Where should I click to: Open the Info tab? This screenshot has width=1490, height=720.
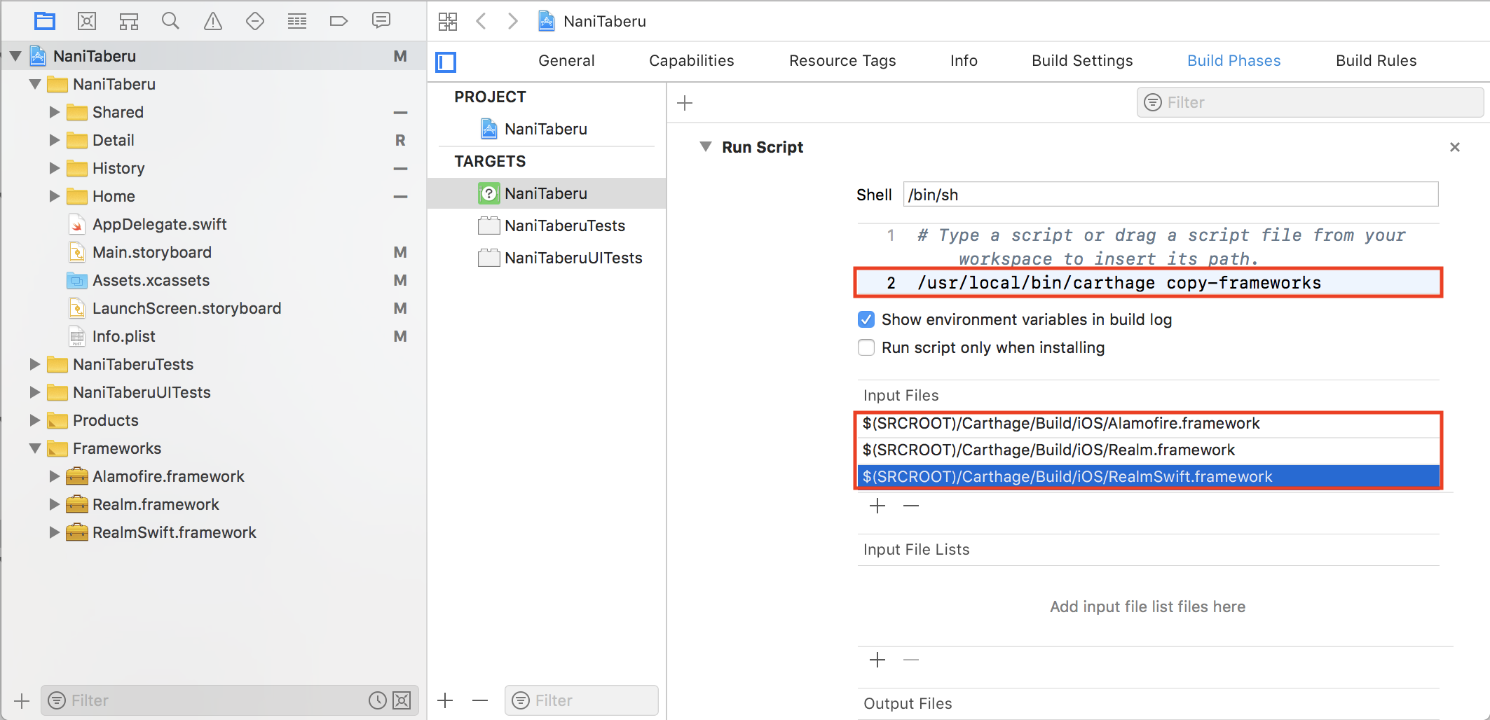point(964,61)
